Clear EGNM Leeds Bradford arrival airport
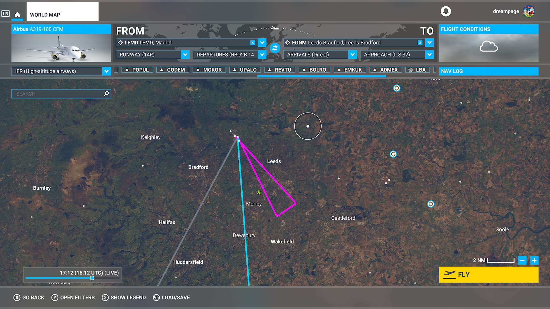The height and width of the screenshot is (309, 550). tap(420, 43)
